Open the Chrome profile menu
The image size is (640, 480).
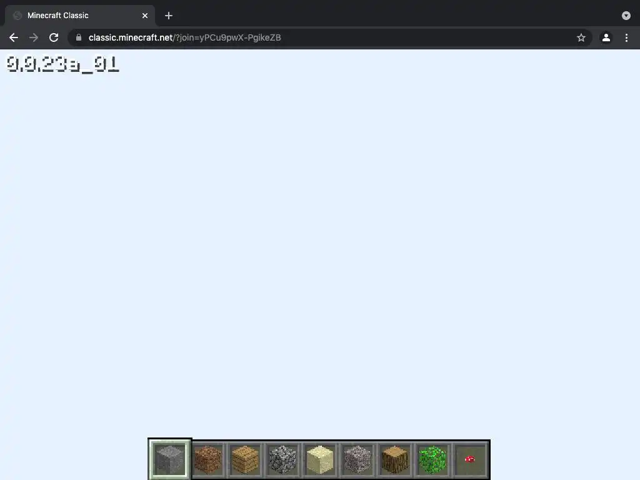tap(606, 37)
